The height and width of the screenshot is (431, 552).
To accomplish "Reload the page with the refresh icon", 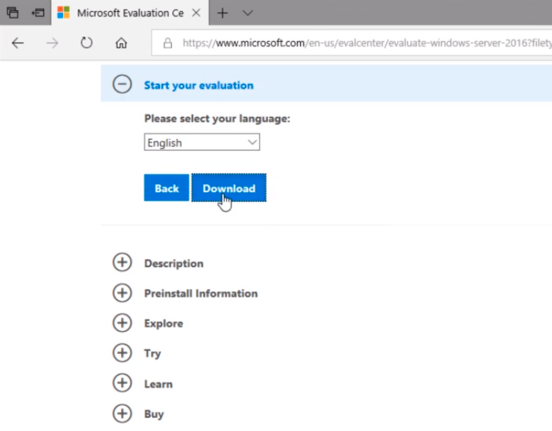I will (x=87, y=43).
